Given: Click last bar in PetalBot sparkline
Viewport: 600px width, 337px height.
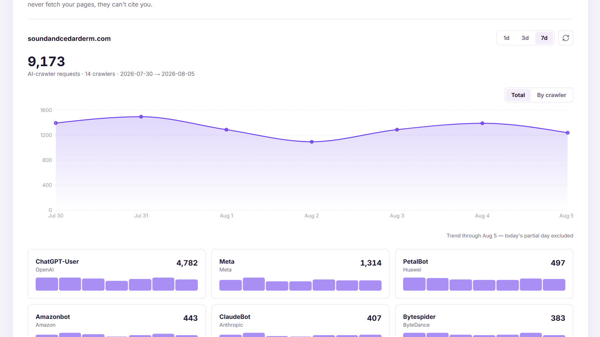Looking at the screenshot, I should (x=554, y=285).
